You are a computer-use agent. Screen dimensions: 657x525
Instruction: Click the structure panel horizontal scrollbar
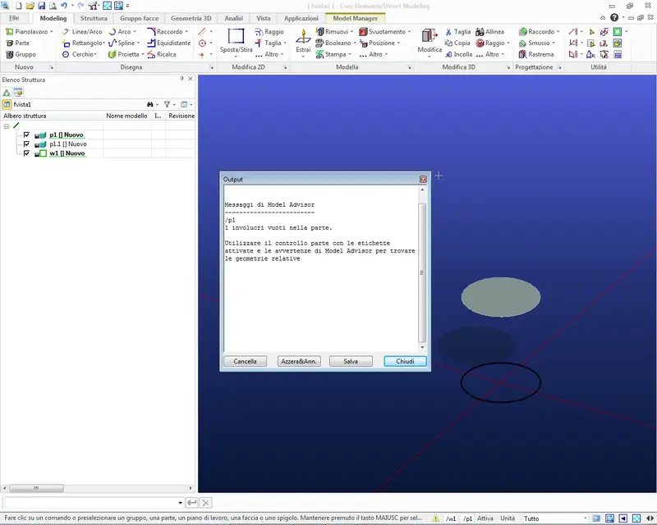[36, 488]
